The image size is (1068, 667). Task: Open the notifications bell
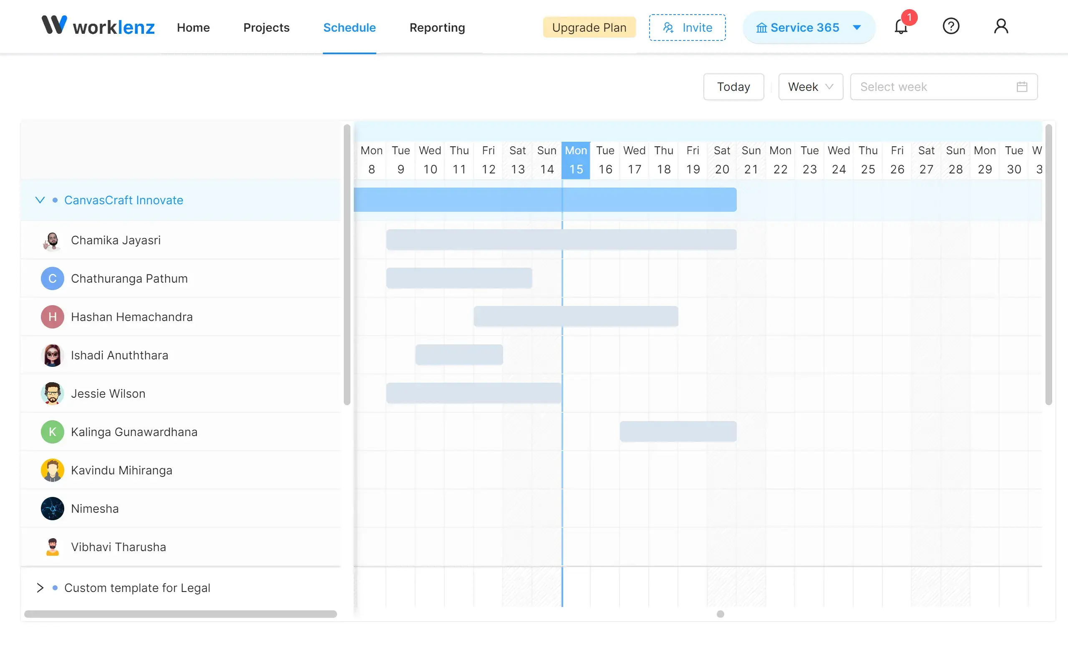tap(901, 27)
